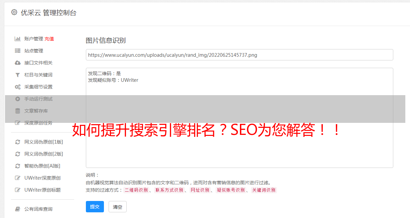This screenshot has height=218, width=410.
Task: Click the refresh icon for 同义词伪原创[1版]
Action: (x=18, y=142)
